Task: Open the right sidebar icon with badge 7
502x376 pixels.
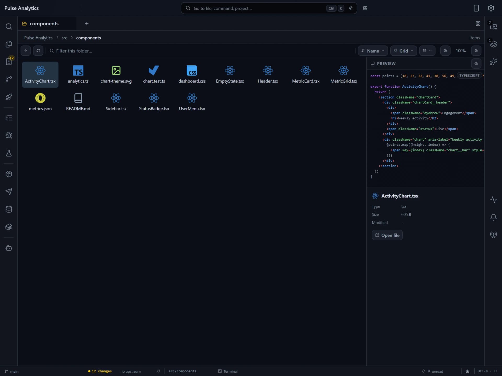Action: (x=493, y=26)
